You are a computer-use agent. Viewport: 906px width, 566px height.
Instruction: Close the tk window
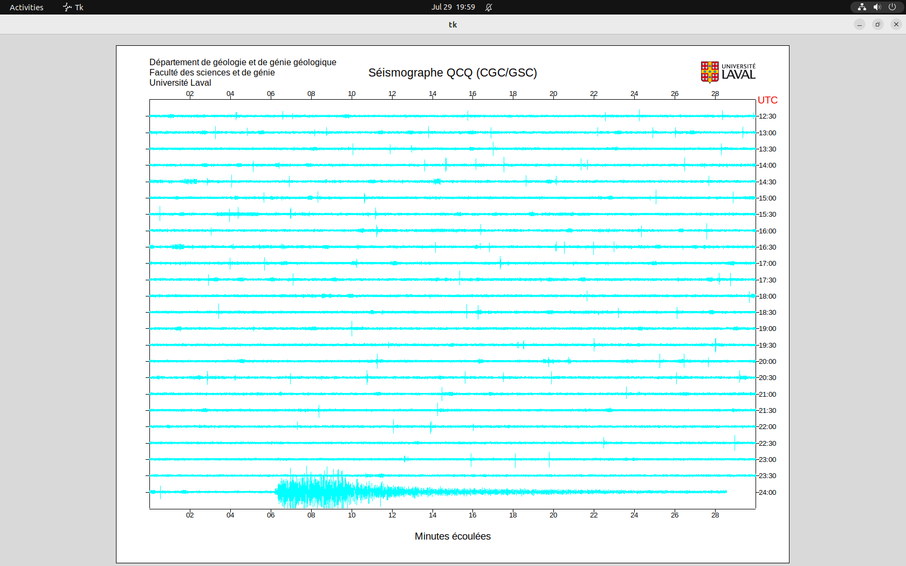click(x=896, y=24)
